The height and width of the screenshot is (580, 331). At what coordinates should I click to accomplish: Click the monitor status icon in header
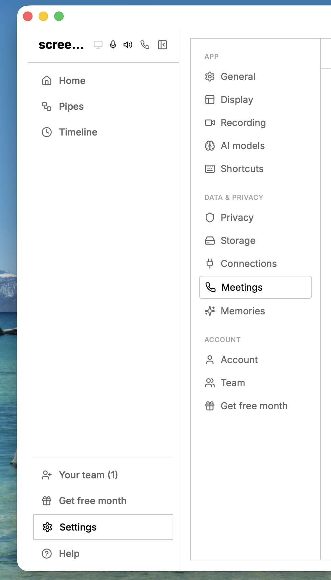coord(98,45)
